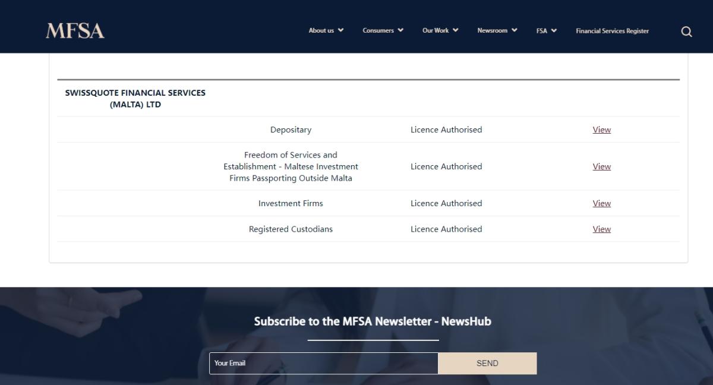This screenshot has width=713, height=385.
Task: View the Freedom of Services passporting details
Action: tap(601, 166)
